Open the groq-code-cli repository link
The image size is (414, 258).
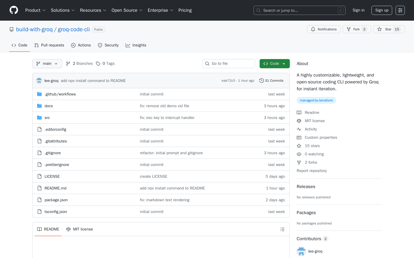tap(74, 30)
